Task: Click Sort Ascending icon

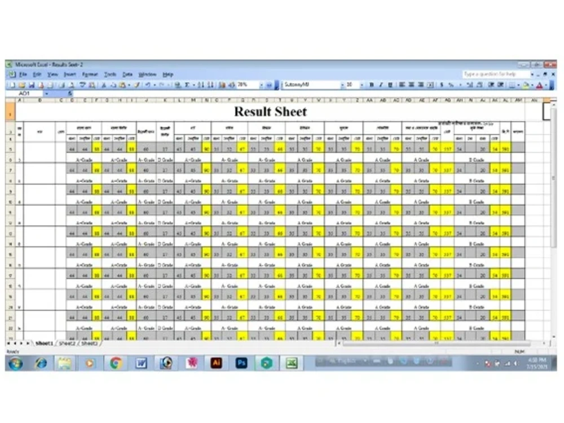Action: click(x=201, y=85)
